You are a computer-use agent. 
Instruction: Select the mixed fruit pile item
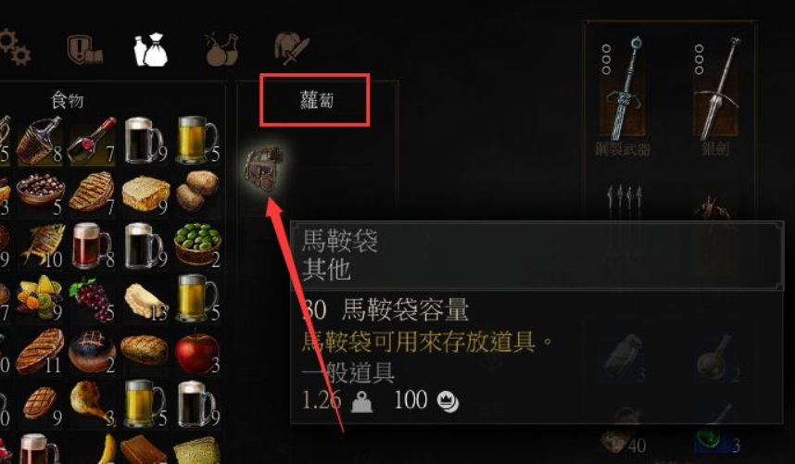(x=40, y=298)
